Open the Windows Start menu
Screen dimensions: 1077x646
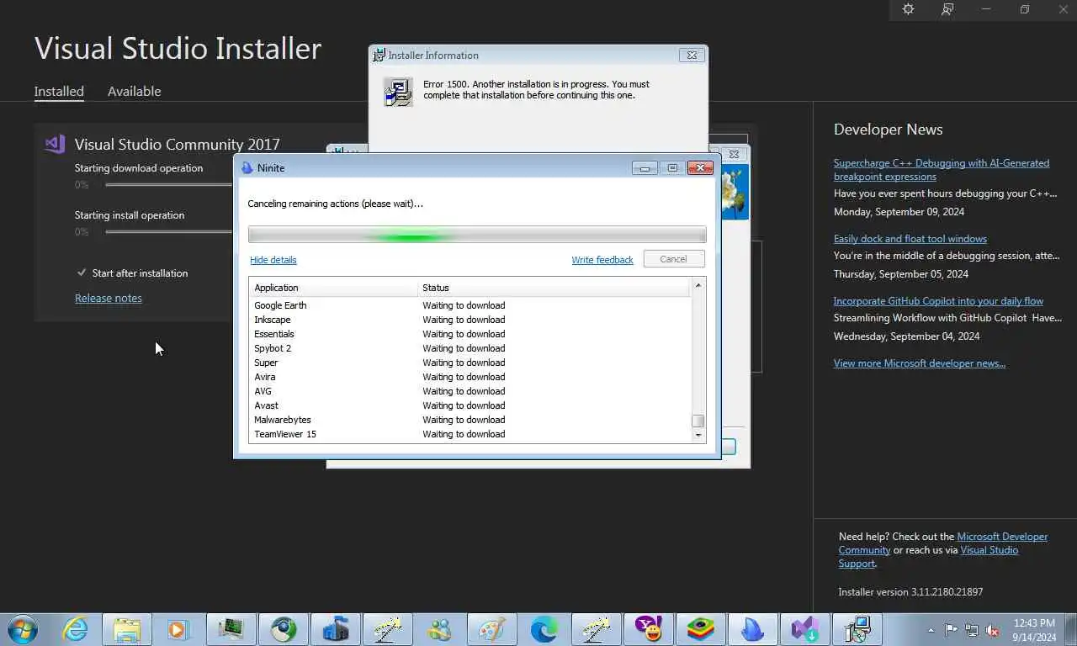click(x=22, y=629)
